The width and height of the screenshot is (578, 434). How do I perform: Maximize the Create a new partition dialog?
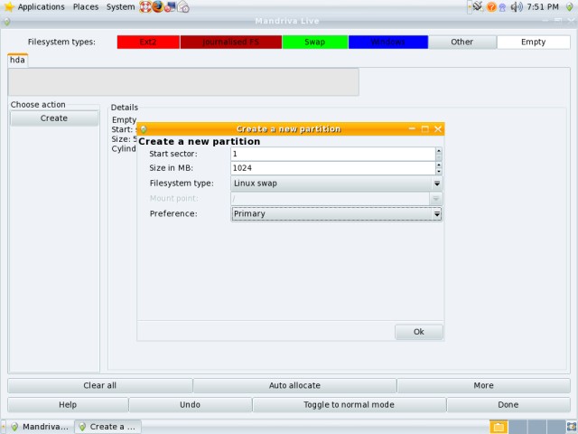point(425,129)
